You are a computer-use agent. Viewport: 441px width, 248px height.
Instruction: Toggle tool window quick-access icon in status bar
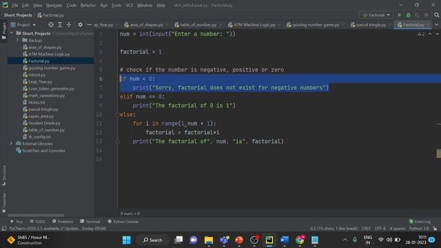coord(4,228)
